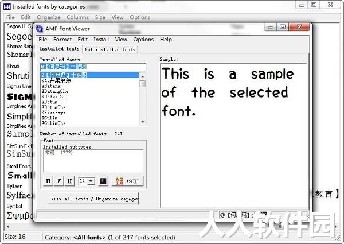Click the ASCII table button
Viewport: 344px width, 244px height.
click(x=127, y=181)
